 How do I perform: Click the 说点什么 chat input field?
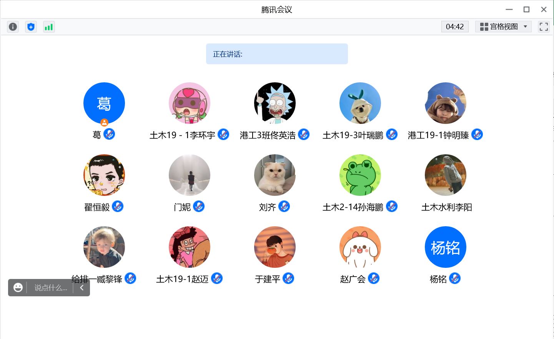tap(51, 287)
